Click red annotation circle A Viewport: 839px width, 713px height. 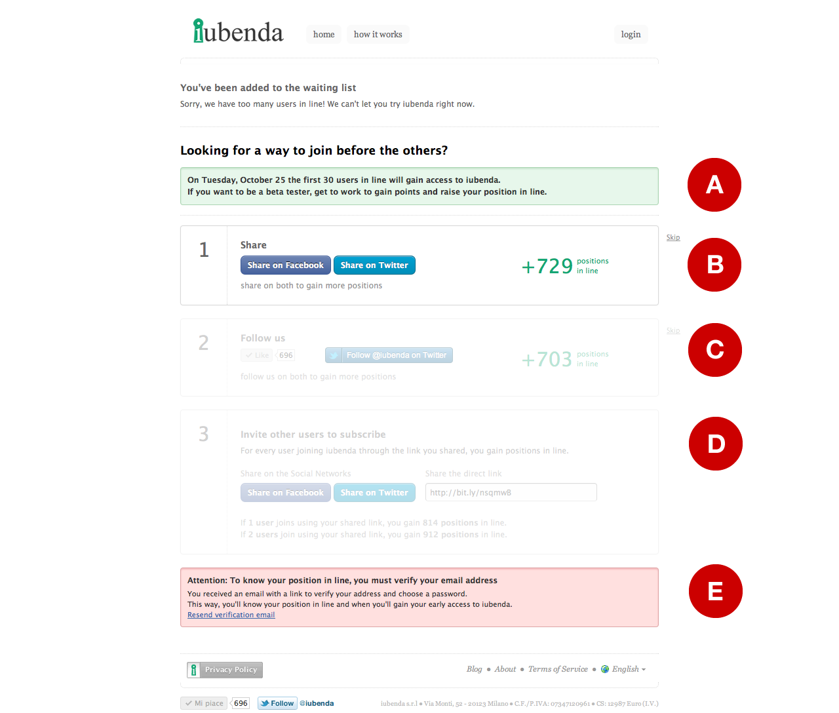(714, 185)
